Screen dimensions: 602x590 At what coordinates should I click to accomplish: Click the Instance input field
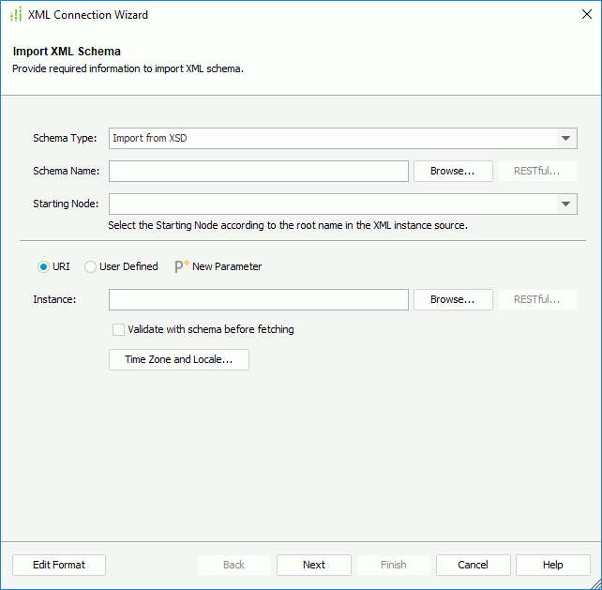259,299
